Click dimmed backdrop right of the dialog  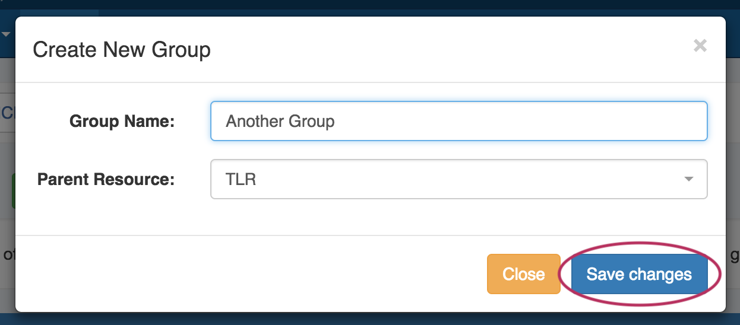[x=733, y=178]
